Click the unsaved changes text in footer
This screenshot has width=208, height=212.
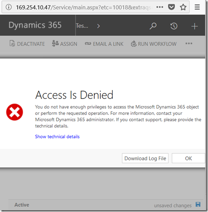[173, 205]
